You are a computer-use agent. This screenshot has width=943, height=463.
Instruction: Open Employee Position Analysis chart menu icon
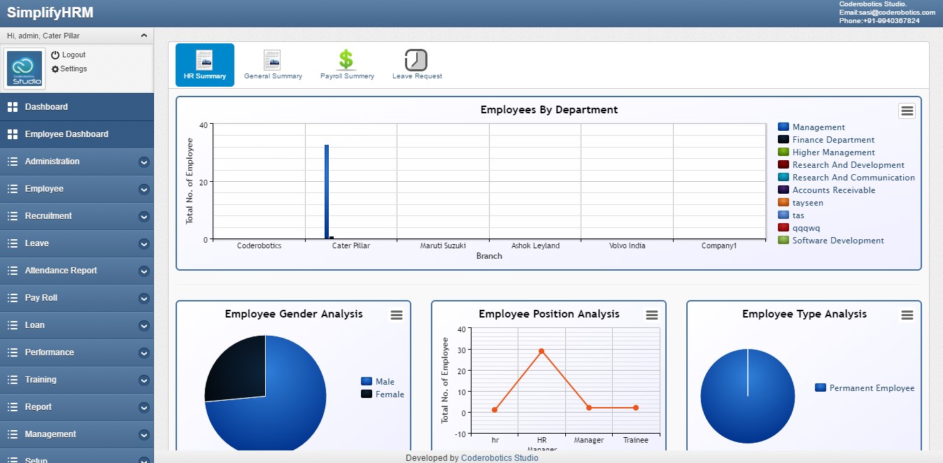click(x=652, y=315)
